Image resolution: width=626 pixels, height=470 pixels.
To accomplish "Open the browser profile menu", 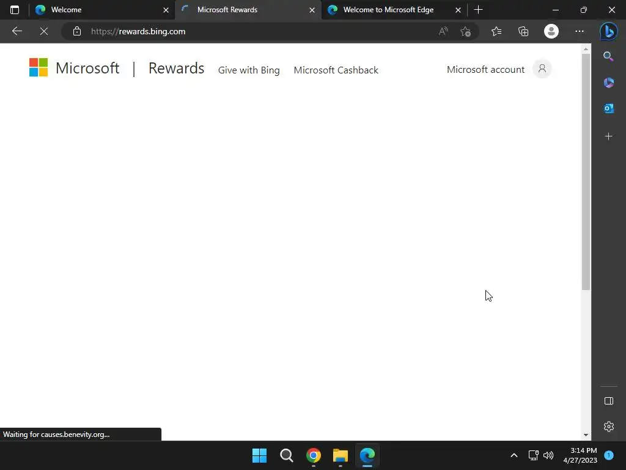I will coord(551,31).
